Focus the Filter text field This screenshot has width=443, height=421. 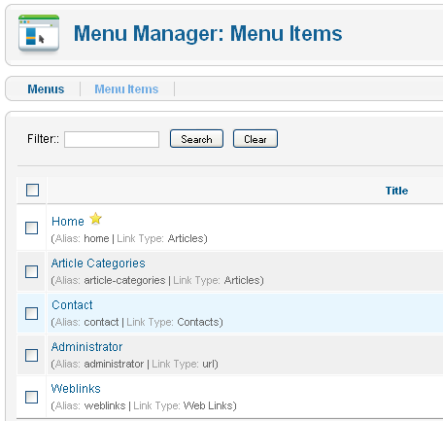click(112, 139)
